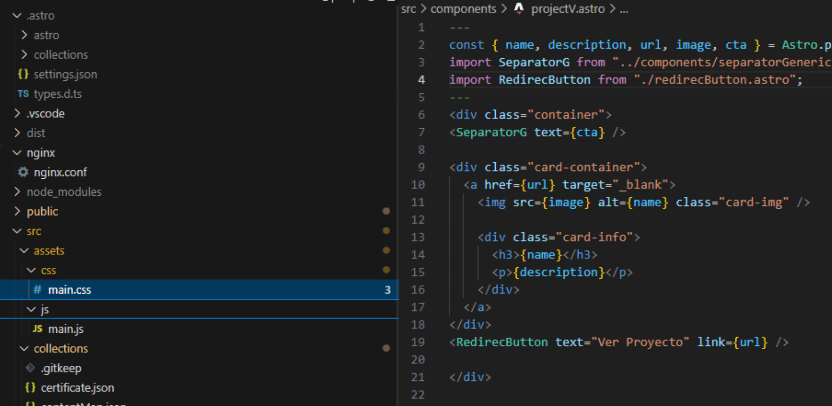
Task: Expand the astro subfolder chevron
Action: click(24, 35)
